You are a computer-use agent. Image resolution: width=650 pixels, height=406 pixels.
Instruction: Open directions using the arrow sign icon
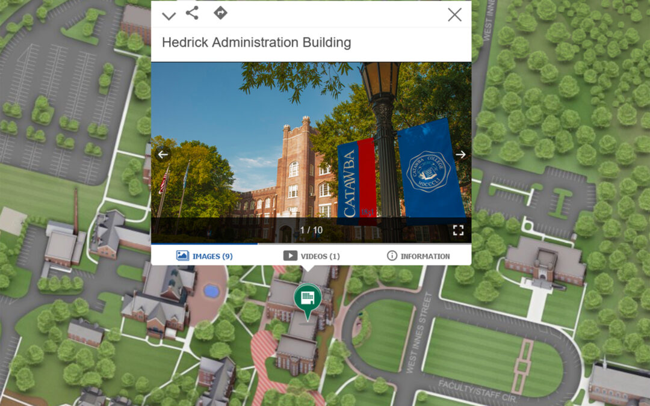tap(220, 13)
